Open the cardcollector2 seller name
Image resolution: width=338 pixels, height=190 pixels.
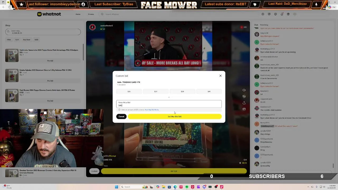[106, 26]
